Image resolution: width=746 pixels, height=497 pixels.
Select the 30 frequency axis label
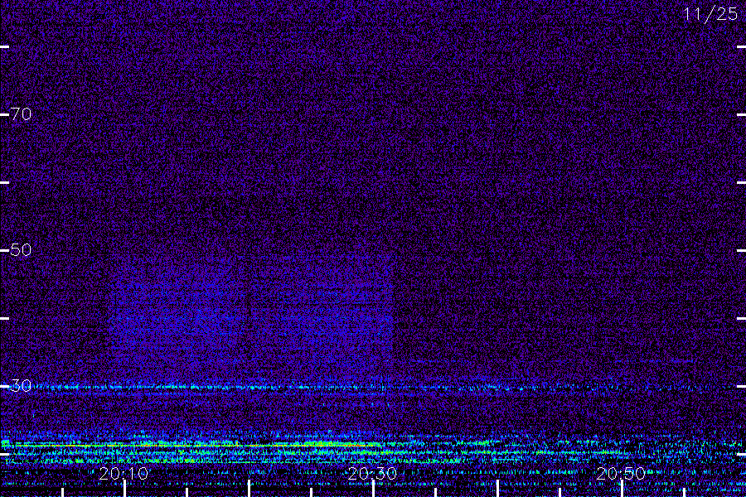point(21,386)
